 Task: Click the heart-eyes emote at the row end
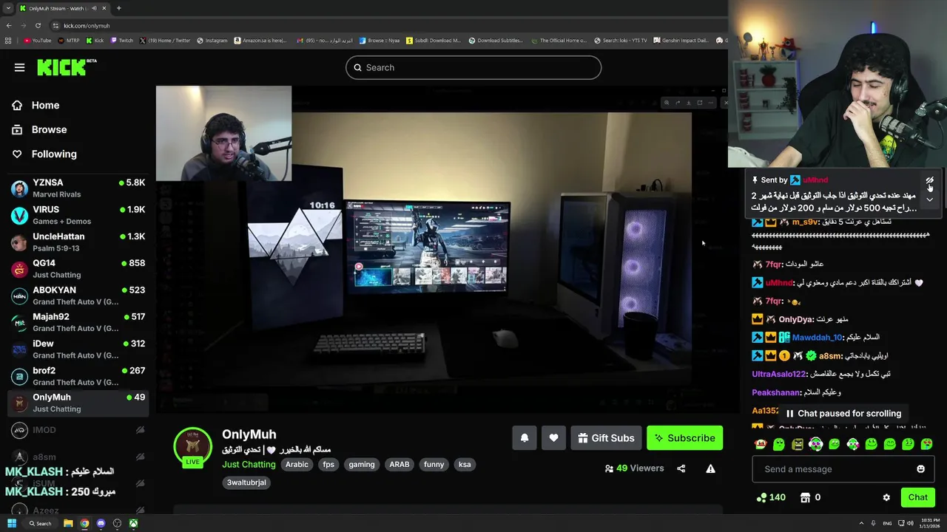click(x=927, y=444)
